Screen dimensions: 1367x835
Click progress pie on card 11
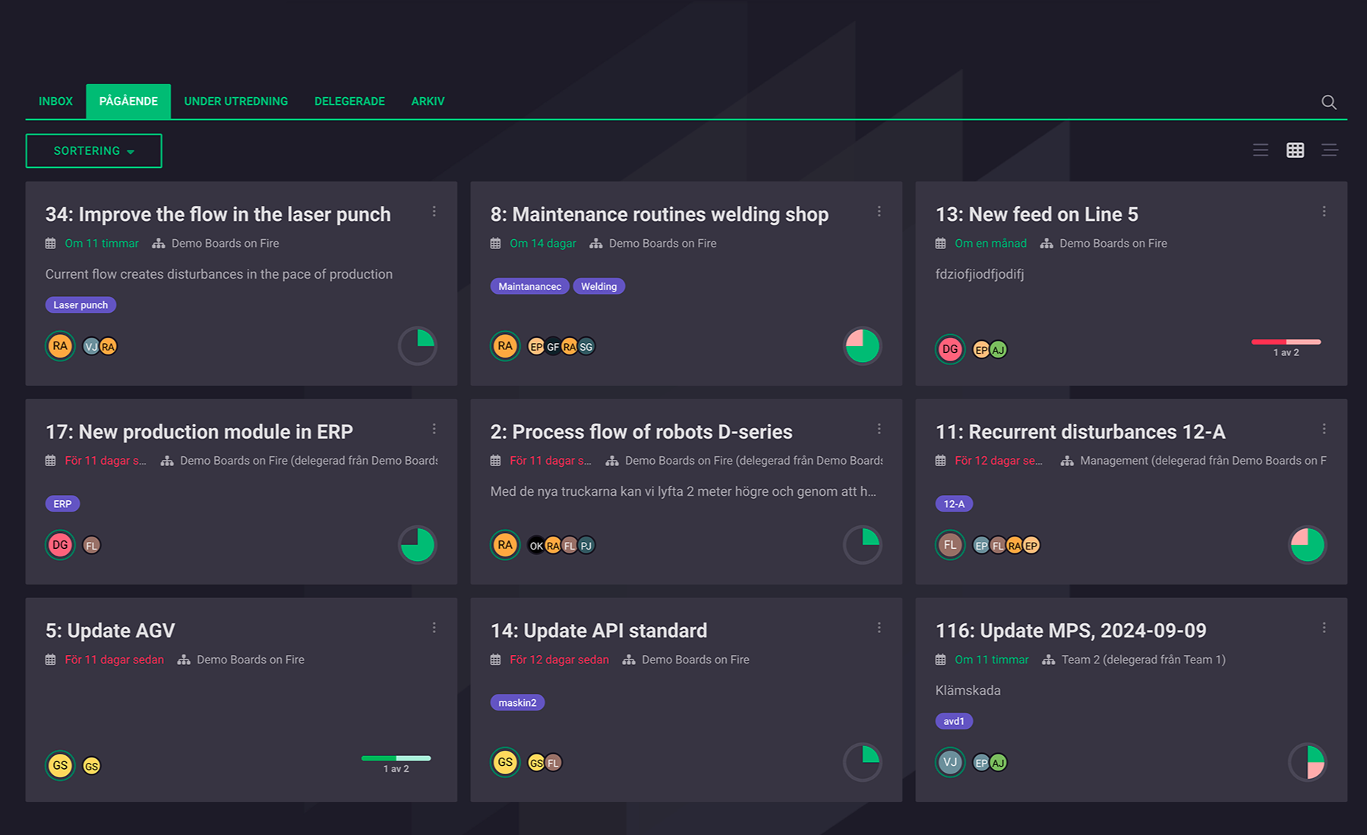(x=1308, y=545)
